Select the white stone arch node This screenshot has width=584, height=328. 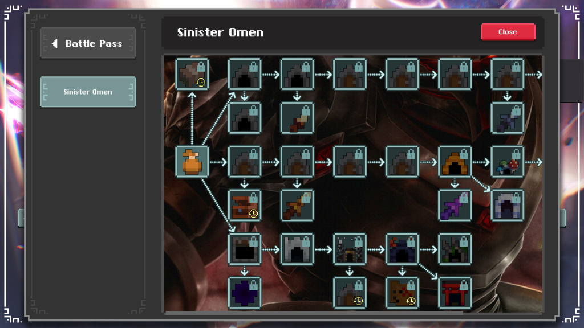coord(297,249)
